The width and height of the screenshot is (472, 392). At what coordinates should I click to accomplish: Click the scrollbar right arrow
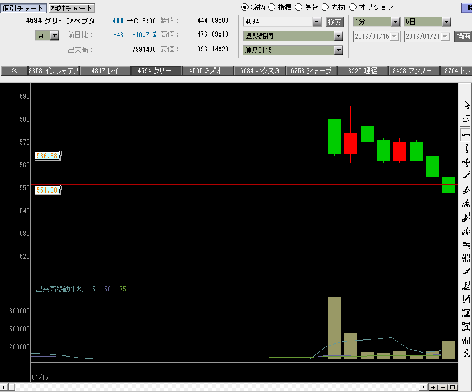tap(424, 387)
